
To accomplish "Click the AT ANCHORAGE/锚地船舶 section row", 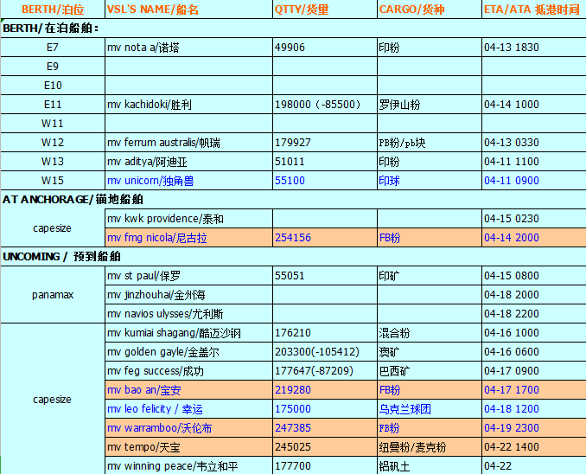I will click(293, 200).
